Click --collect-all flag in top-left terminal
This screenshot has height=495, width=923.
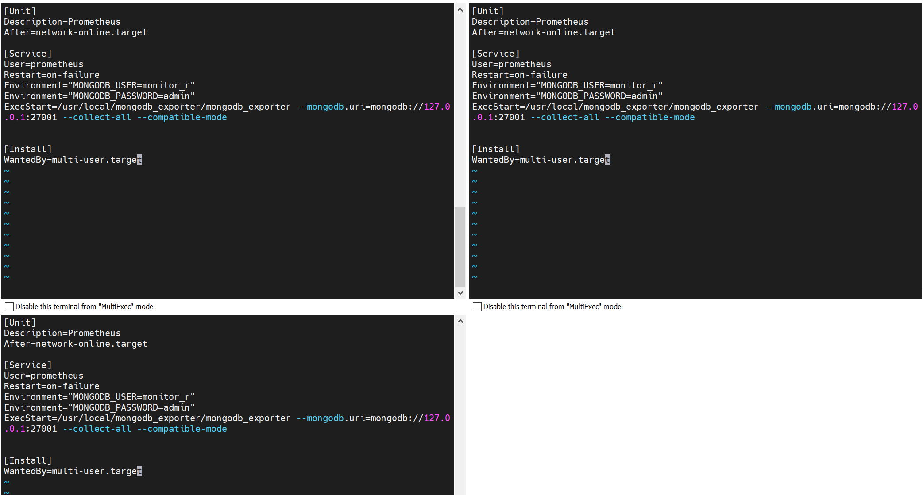pyautogui.click(x=97, y=117)
